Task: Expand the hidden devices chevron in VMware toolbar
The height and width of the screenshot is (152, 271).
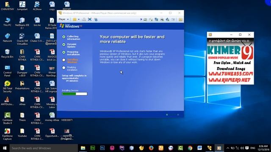Action: click(141, 19)
